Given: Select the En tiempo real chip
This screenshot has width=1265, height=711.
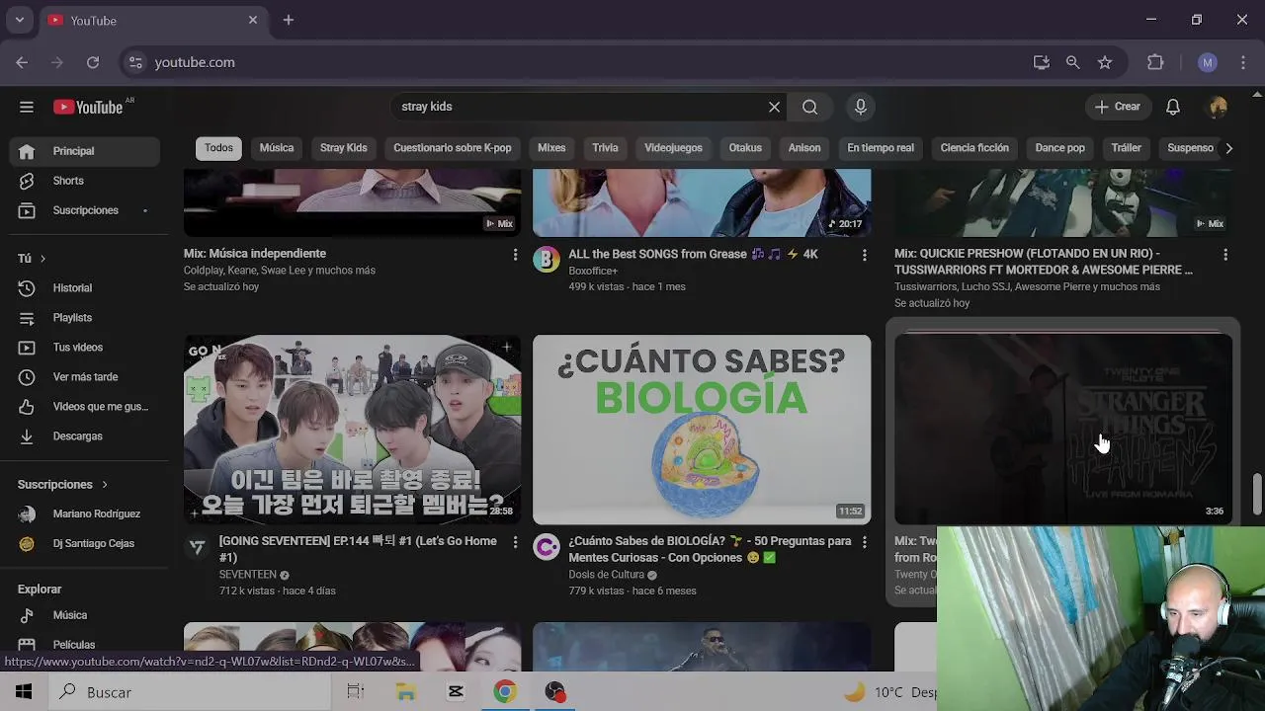Looking at the screenshot, I should 881,148.
